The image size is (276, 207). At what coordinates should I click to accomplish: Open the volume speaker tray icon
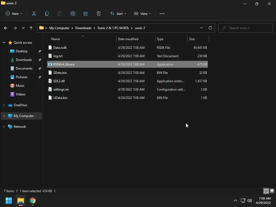pyautogui.click(x=250, y=201)
